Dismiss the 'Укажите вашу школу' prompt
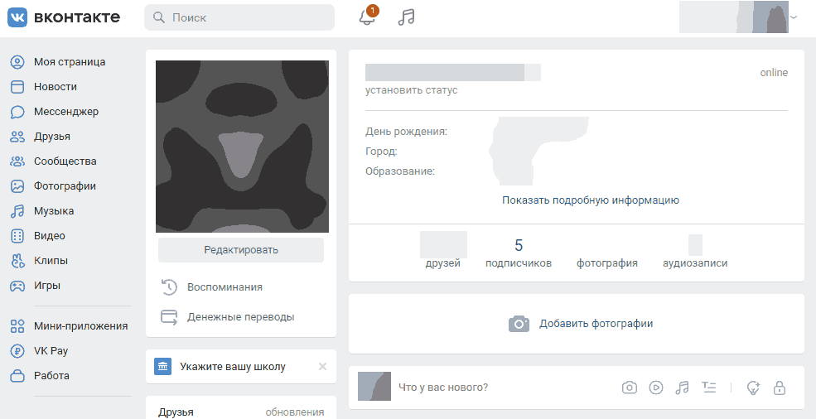The height and width of the screenshot is (419, 816). (322, 366)
